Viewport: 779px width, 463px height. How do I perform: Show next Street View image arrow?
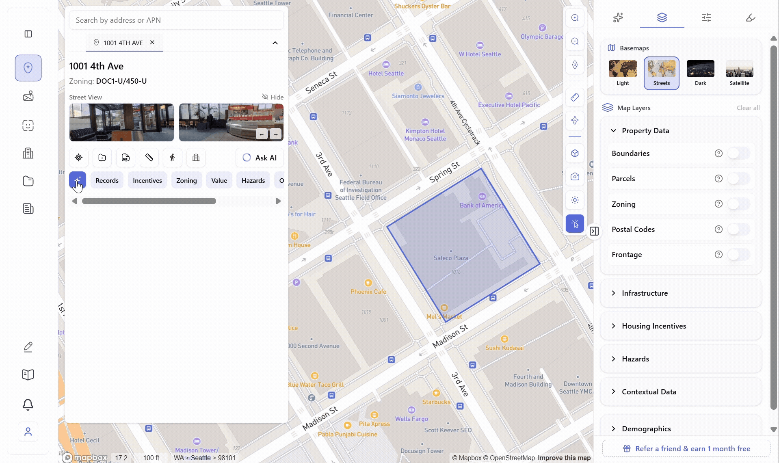(x=275, y=134)
